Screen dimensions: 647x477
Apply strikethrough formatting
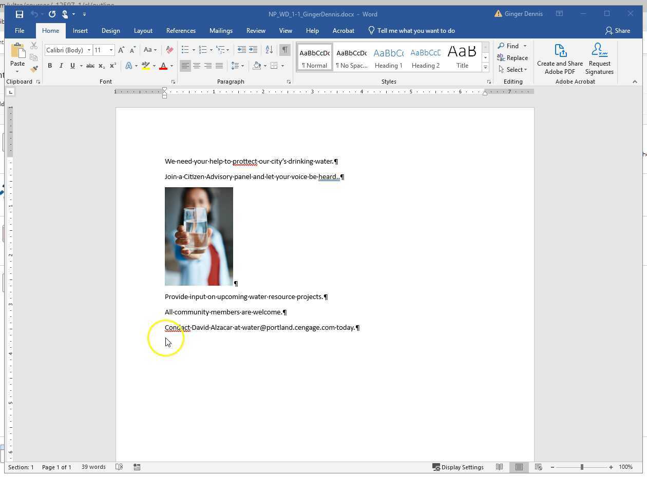[x=90, y=66]
